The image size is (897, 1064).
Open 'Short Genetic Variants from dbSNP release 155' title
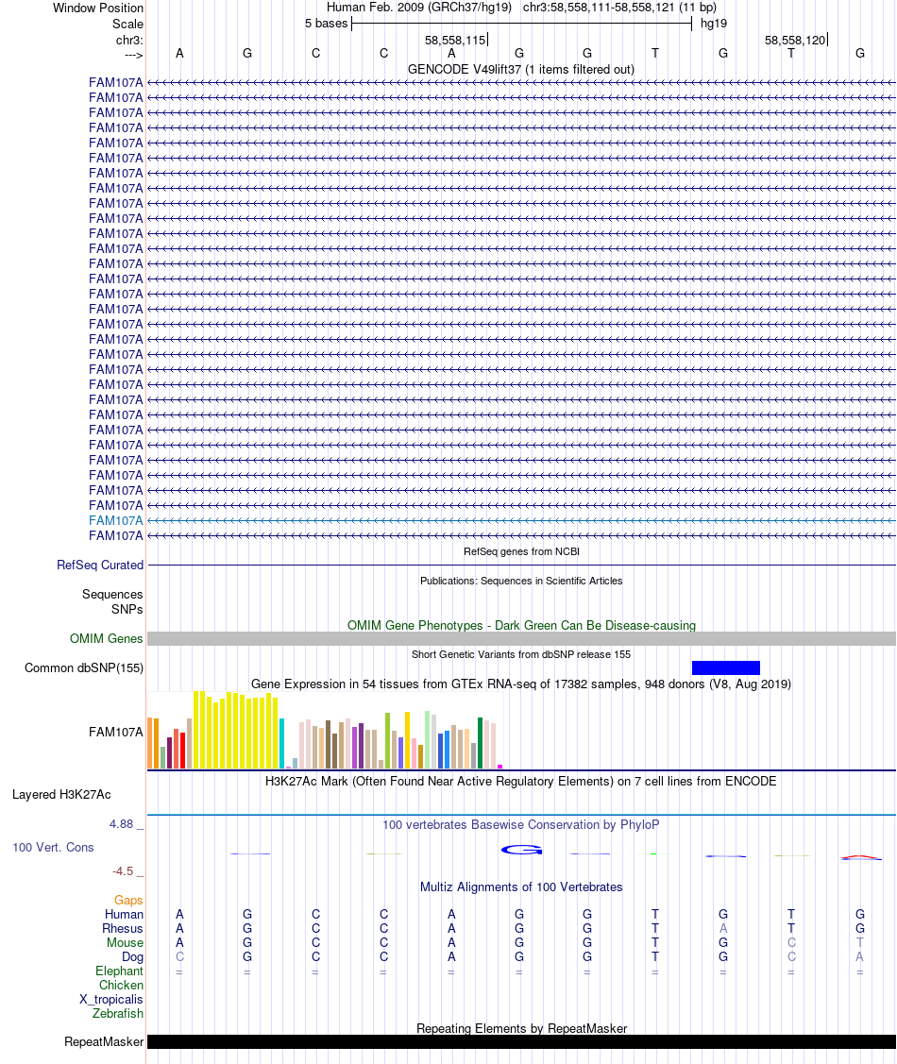pyautogui.click(x=521, y=654)
